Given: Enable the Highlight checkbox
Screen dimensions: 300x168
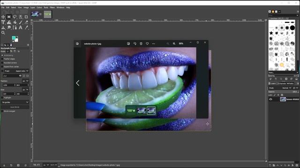Looking at the screenshot, I should pyautogui.click(x=2, y=98).
